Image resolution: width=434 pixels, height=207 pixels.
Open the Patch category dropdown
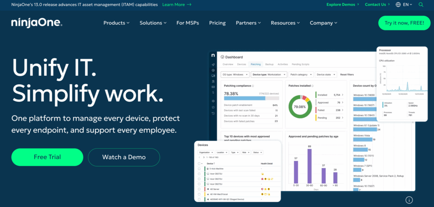coord(302,75)
